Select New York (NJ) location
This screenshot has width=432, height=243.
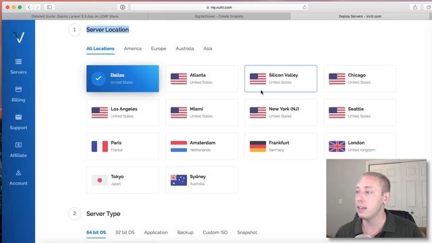(281, 113)
